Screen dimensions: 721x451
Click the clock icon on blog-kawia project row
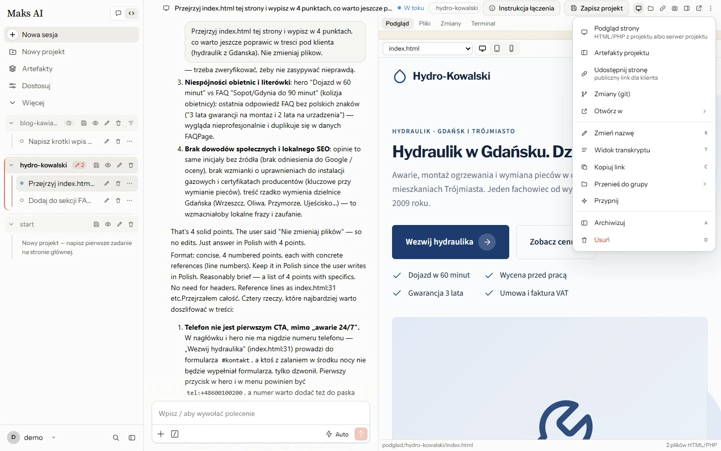[69, 123]
